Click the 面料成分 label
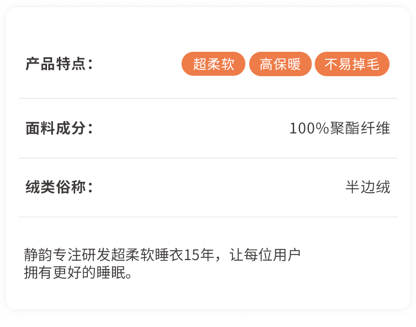Viewport: 416px width, 327px height. [x=59, y=128]
